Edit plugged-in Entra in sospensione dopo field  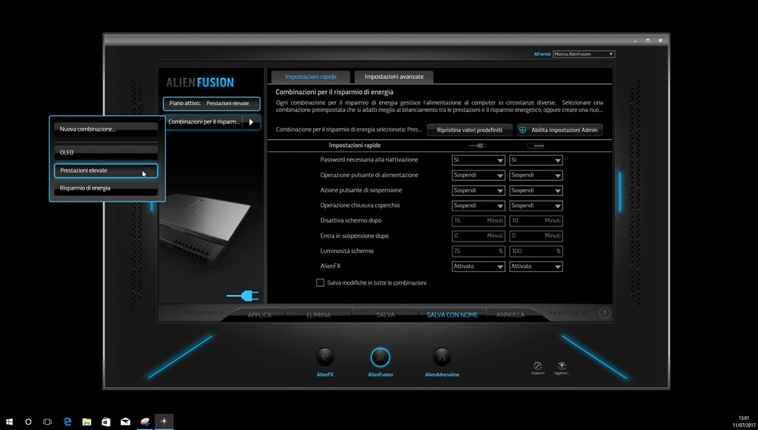tap(478, 236)
